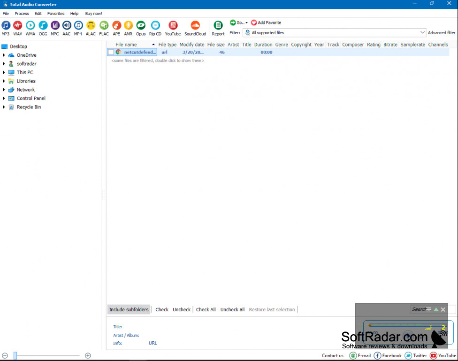The width and height of the screenshot is (458, 361).
Task: Click the Check button
Action: [162, 309]
